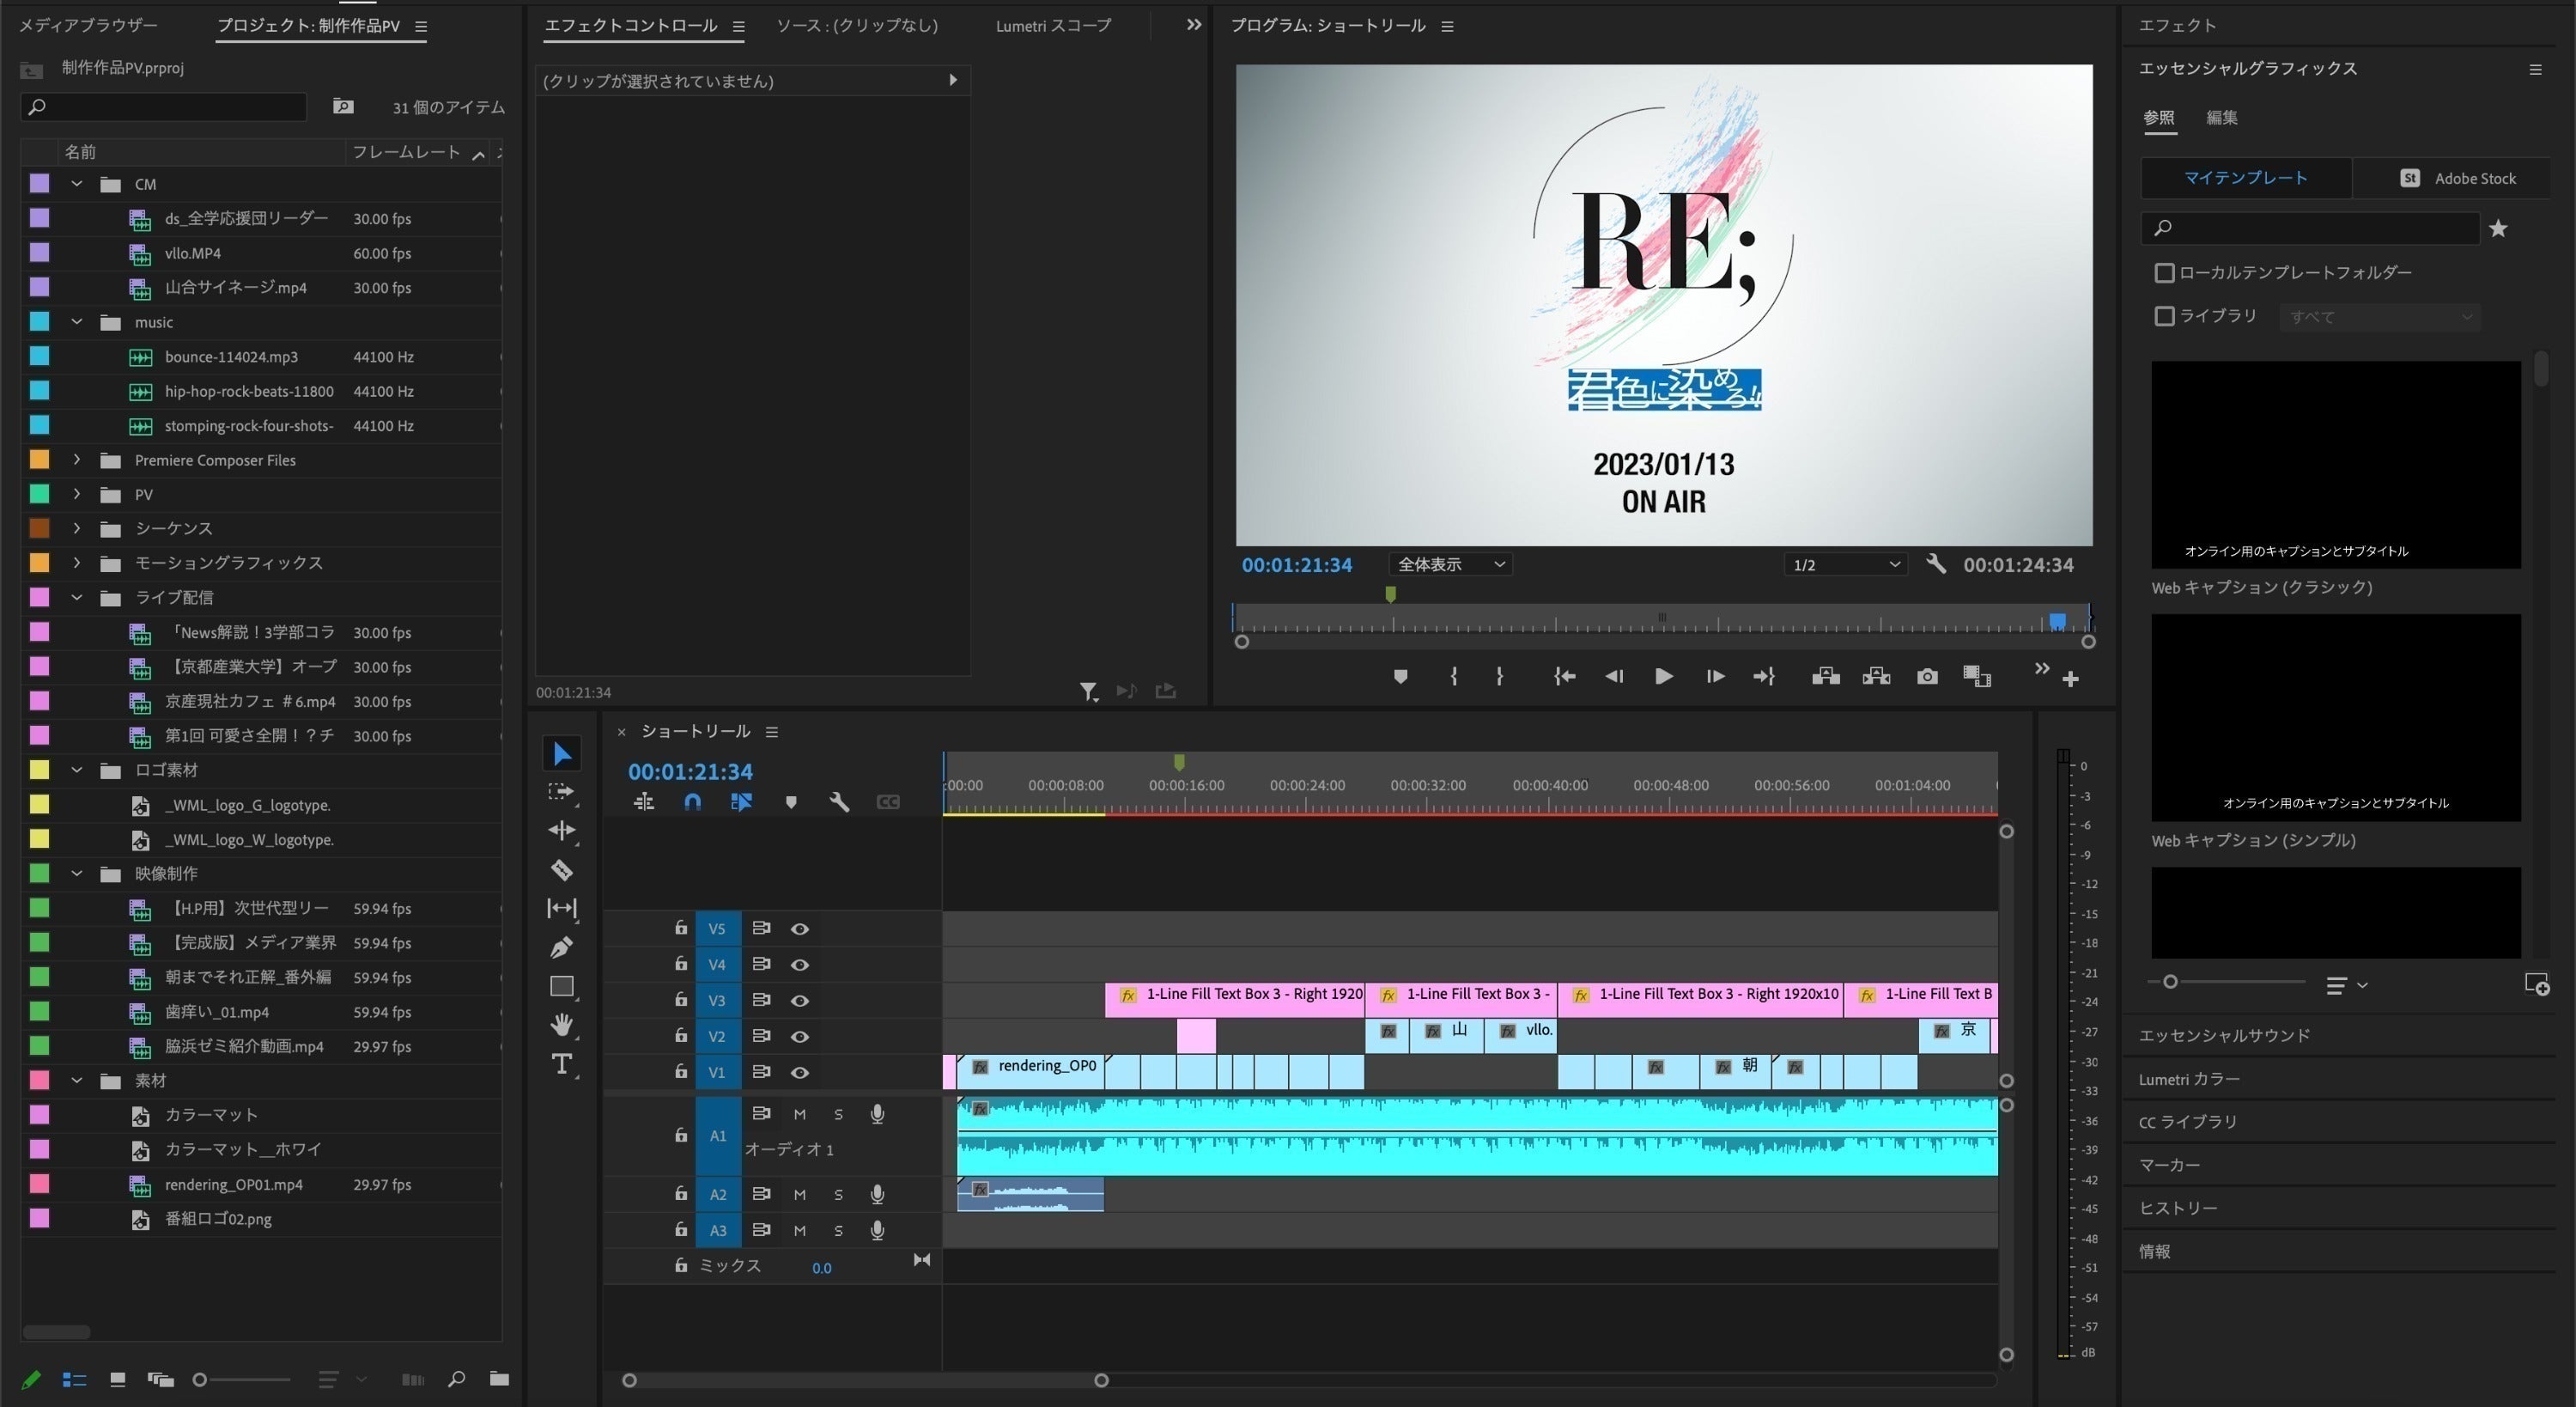Enable the ローカルテンプレートフォルダー checkbox

click(x=2164, y=273)
